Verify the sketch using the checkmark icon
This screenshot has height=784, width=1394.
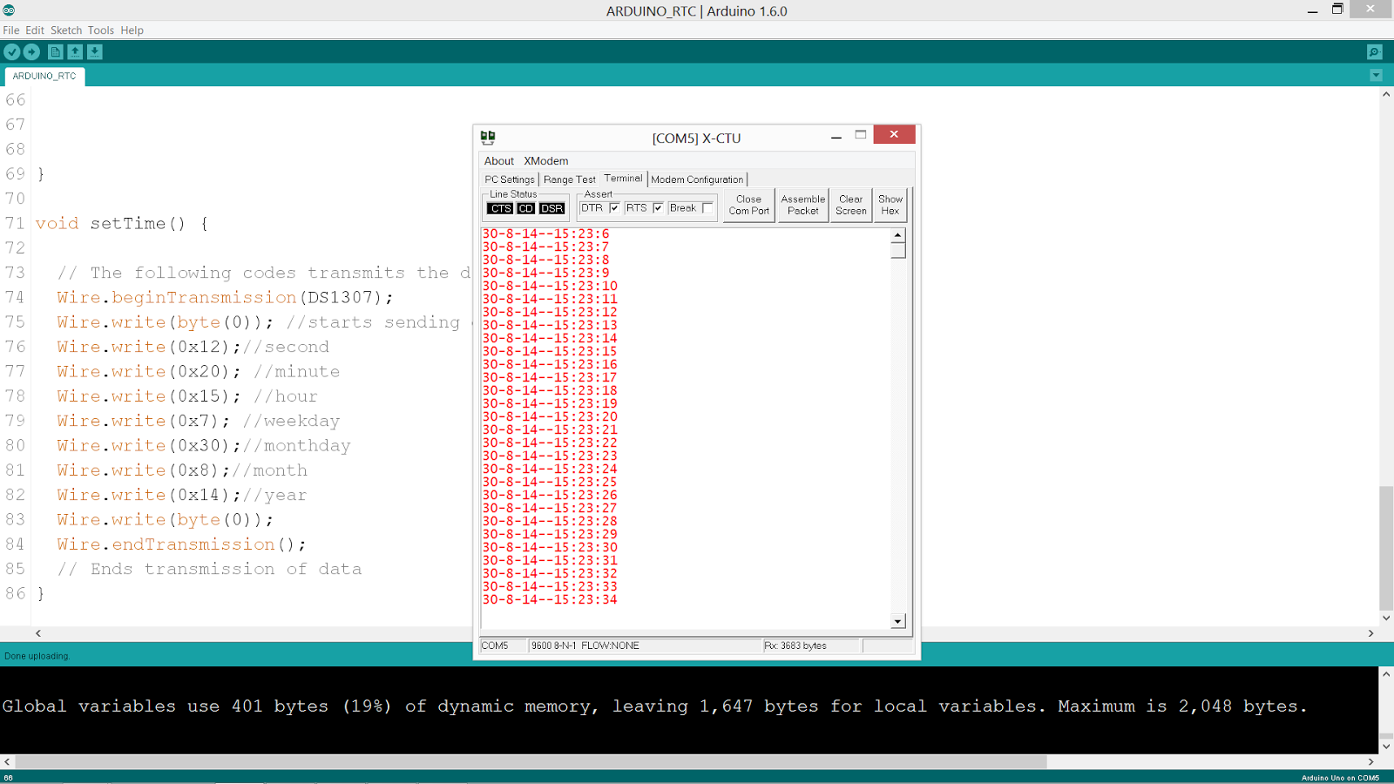click(x=11, y=51)
